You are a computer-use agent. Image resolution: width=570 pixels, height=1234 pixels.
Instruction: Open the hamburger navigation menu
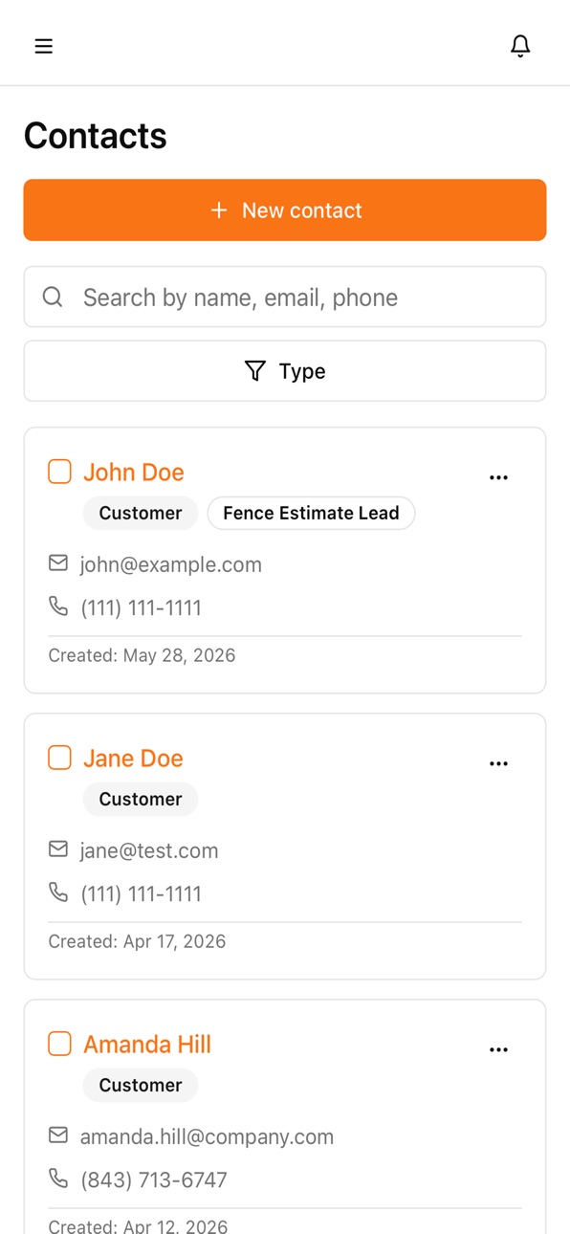(44, 46)
